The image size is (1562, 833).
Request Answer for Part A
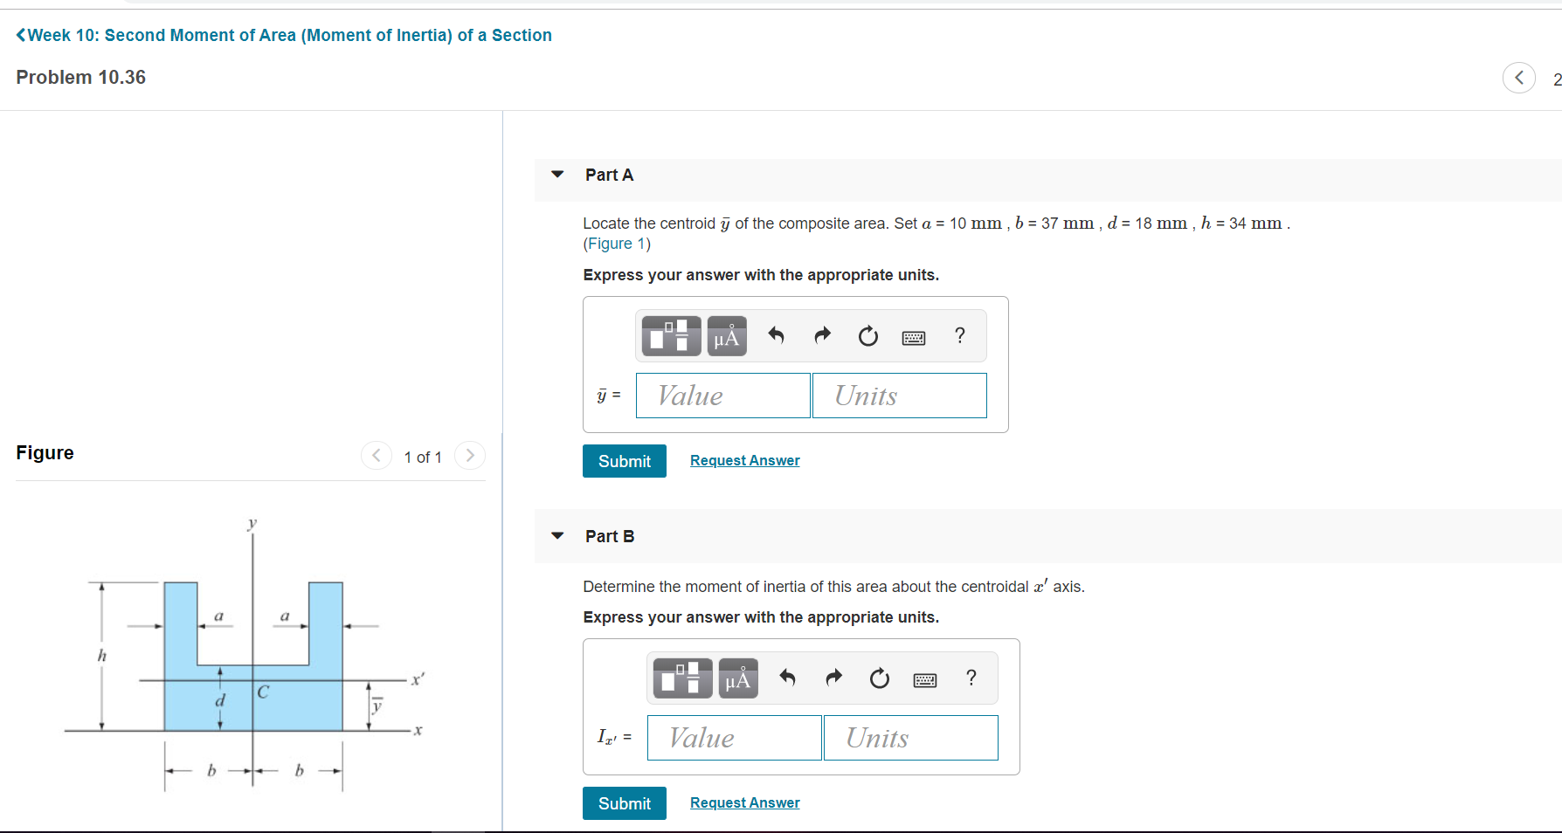click(x=744, y=460)
